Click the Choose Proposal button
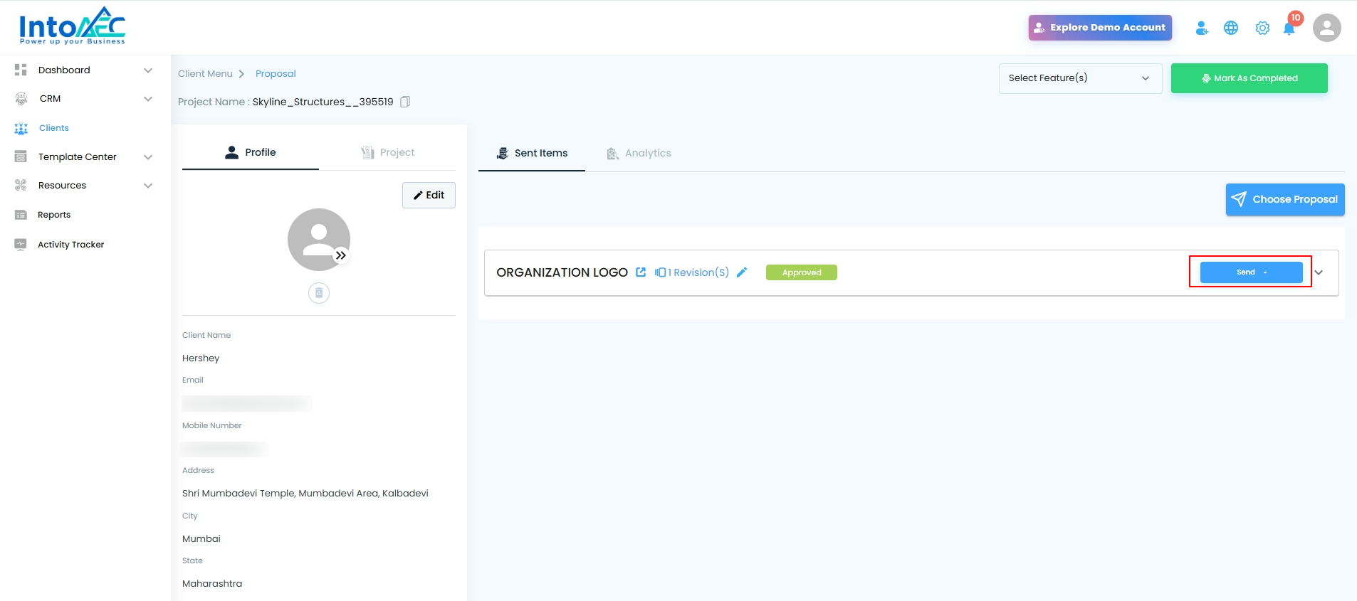 click(x=1285, y=199)
